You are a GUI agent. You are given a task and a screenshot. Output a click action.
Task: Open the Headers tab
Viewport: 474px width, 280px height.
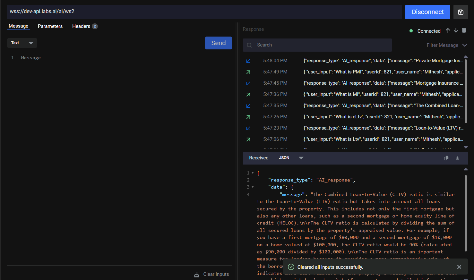pyautogui.click(x=82, y=26)
